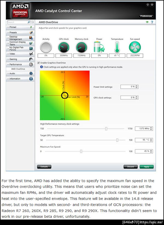Expand the Information section

click(x=20, y=79)
